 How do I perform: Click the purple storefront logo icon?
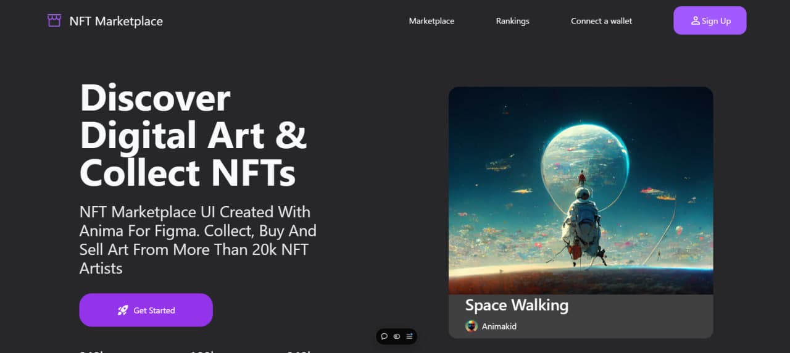click(x=54, y=20)
